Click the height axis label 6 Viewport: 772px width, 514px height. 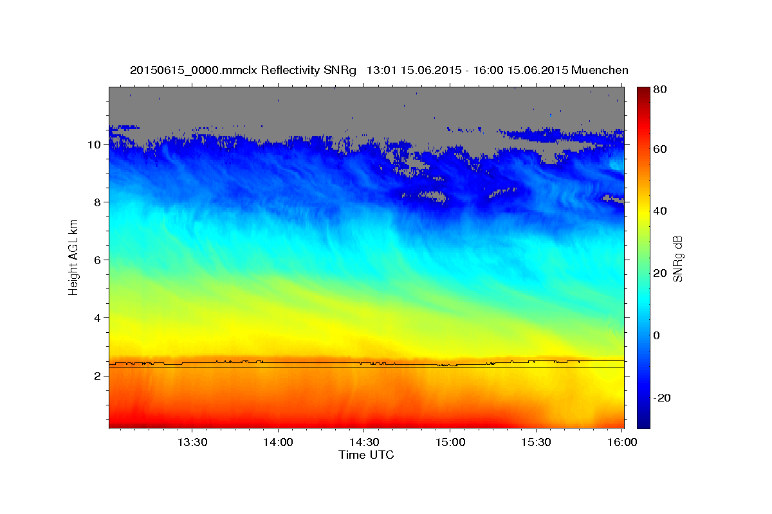(x=97, y=260)
